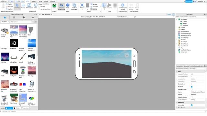Activate the Mover tool
The width and height of the screenshot is (207, 116).
(x=23, y=6)
